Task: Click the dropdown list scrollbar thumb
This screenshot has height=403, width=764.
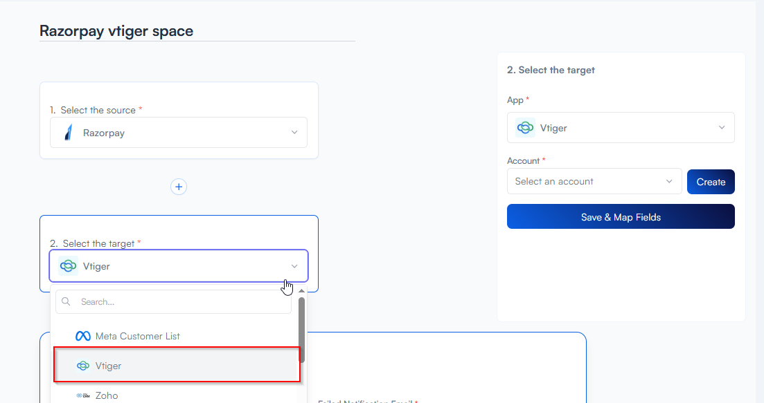Action: point(301,325)
